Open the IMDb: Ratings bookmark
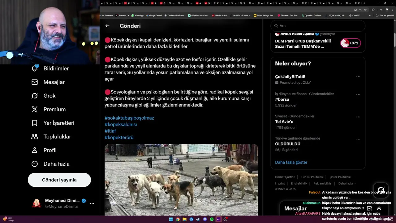The image size is (396, 223). pos(264,15)
